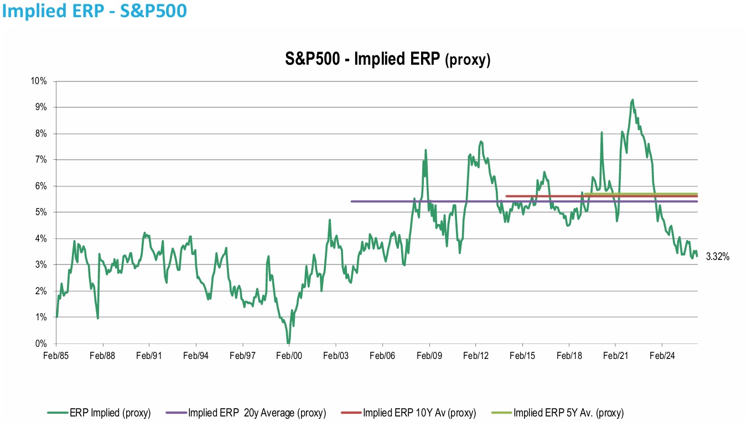Image resolution: width=752 pixels, height=422 pixels.
Task: Click the Feb/85 date axis label
Action: [57, 356]
